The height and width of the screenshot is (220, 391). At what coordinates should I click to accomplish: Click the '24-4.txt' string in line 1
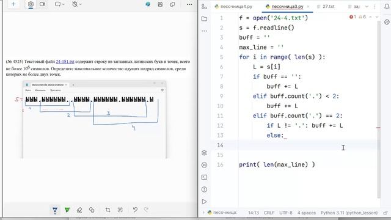click(x=288, y=18)
